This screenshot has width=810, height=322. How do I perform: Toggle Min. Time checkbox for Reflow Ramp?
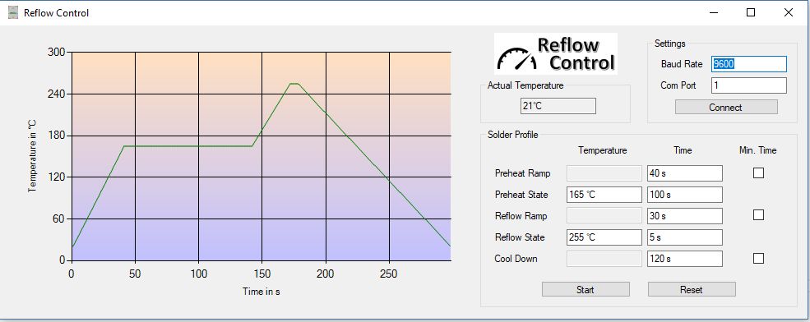pyautogui.click(x=758, y=214)
